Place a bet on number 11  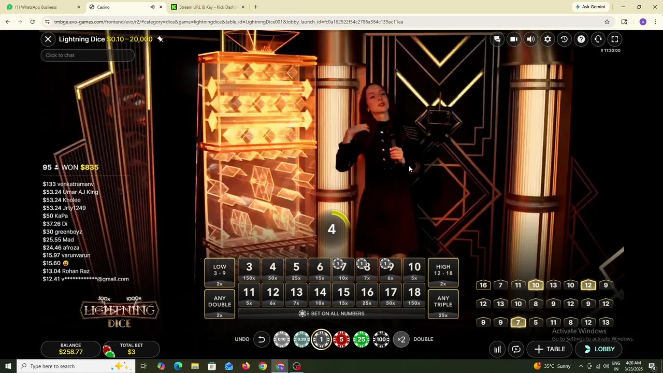(x=249, y=295)
